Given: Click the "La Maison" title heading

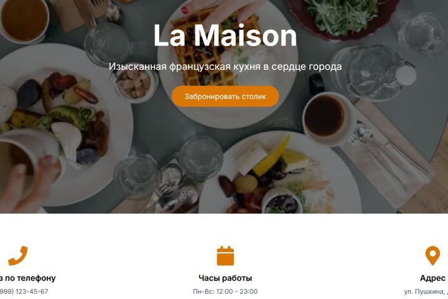Looking at the screenshot, I should pyautogui.click(x=225, y=36).
